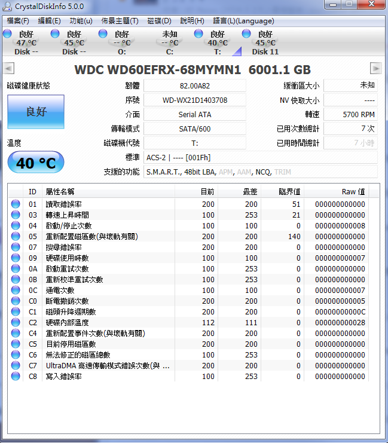Image resolution: width=388 pixels, height=443 pixels.
Task: Click status icon for 09 硬碟使用時數
Action: pos(16,258)
